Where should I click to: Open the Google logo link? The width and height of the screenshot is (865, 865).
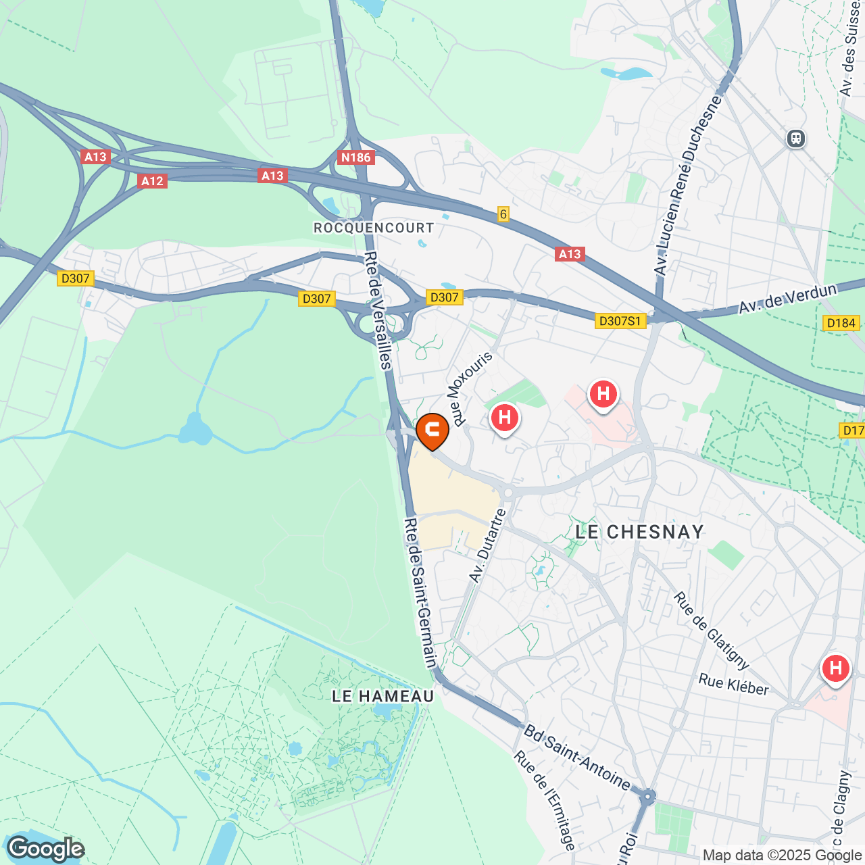pos(45,849)
